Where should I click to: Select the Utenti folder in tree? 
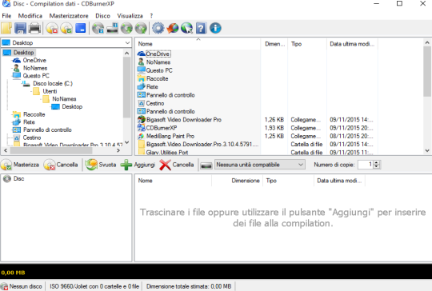click(x=50, y=91)
